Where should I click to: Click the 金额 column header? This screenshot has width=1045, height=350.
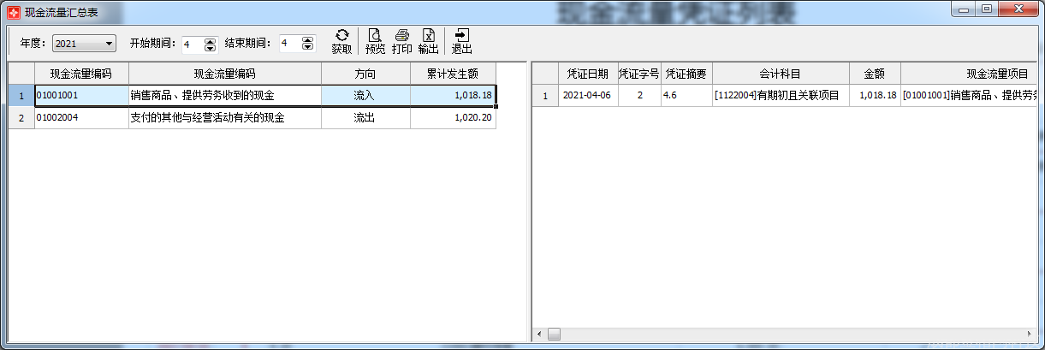point(874,74)
